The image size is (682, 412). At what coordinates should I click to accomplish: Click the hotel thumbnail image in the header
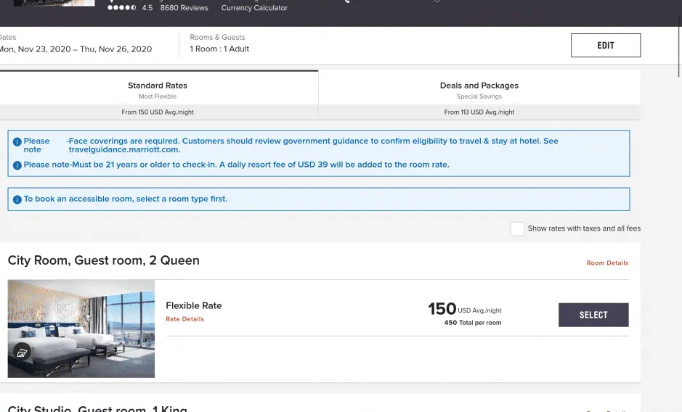(x=54, y=3)
